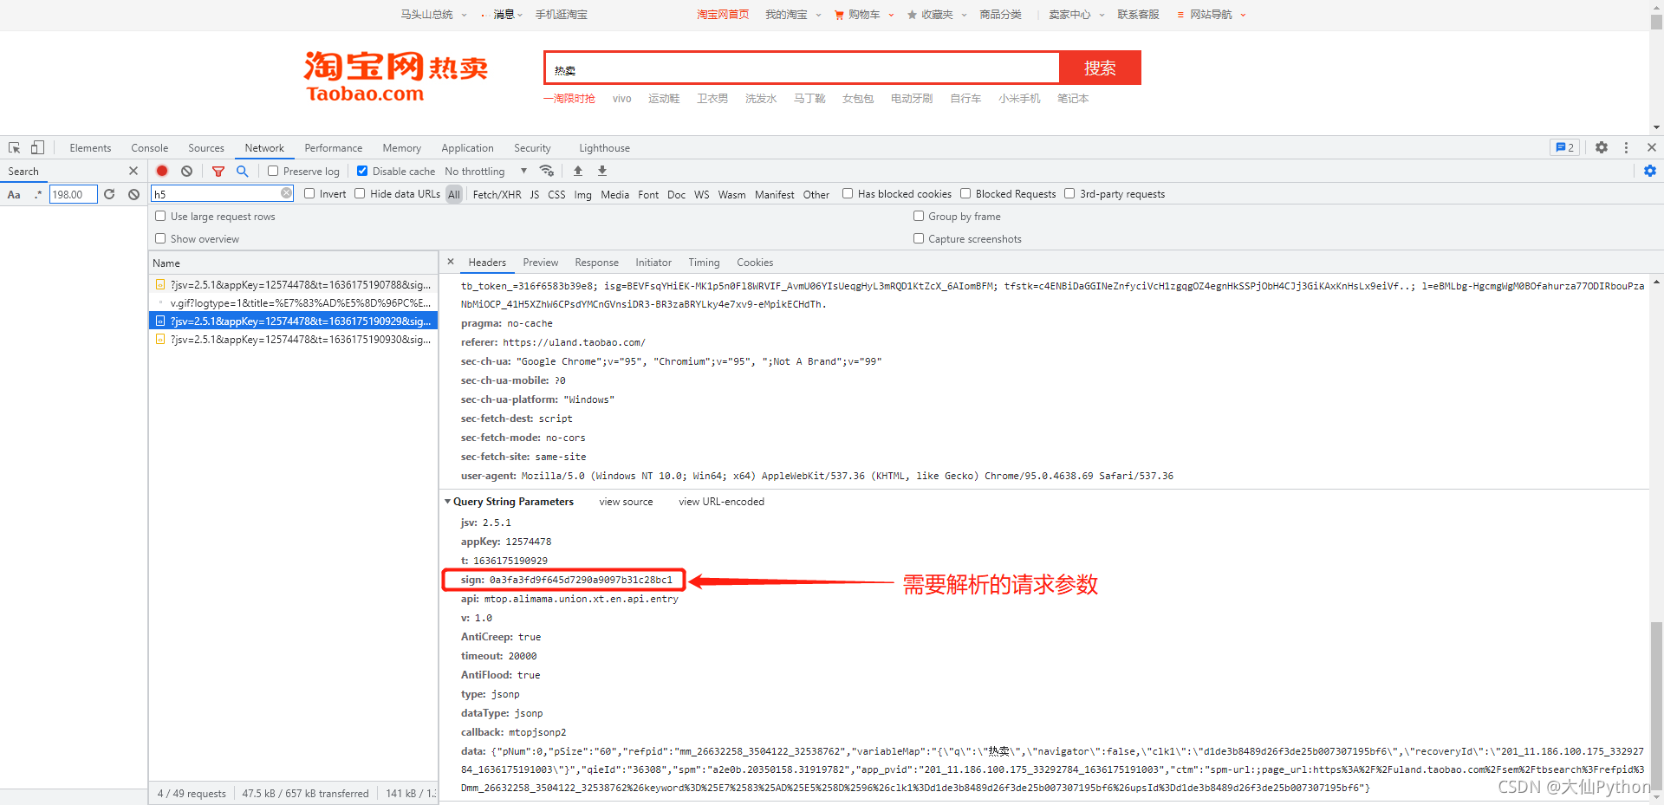
Task: Toggle the network filter funnel icon
Action: [x=218, y=171]
